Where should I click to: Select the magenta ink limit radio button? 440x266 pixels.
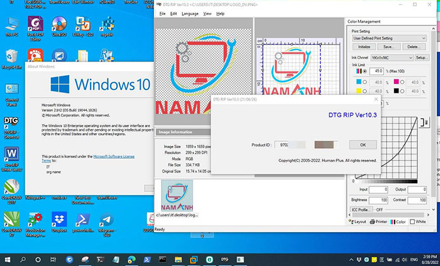402,82
